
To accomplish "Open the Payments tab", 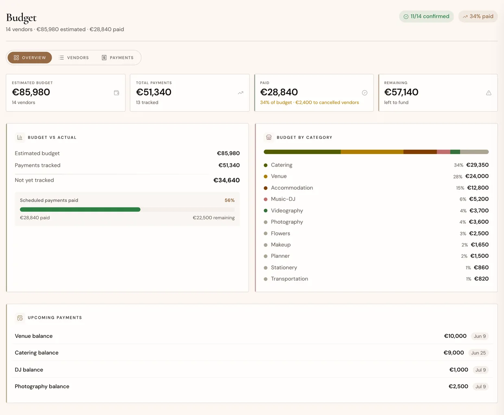I will pyautogui.click(x=117, y=58).
